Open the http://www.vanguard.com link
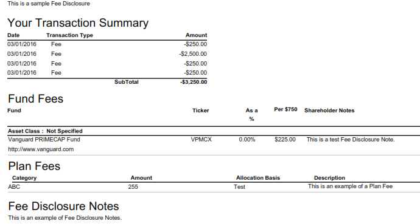This screenshot has width=420, height=224. pyautogui.click(x=41, y=149)
